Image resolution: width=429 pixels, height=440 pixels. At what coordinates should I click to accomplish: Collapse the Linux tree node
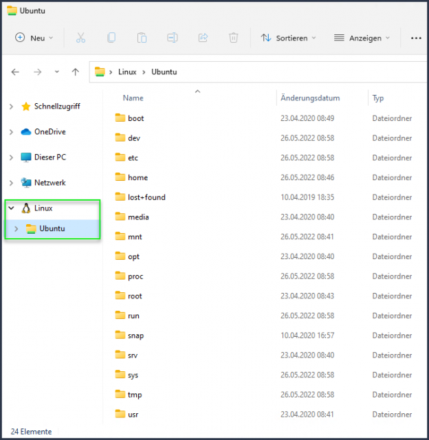(11, 208)
